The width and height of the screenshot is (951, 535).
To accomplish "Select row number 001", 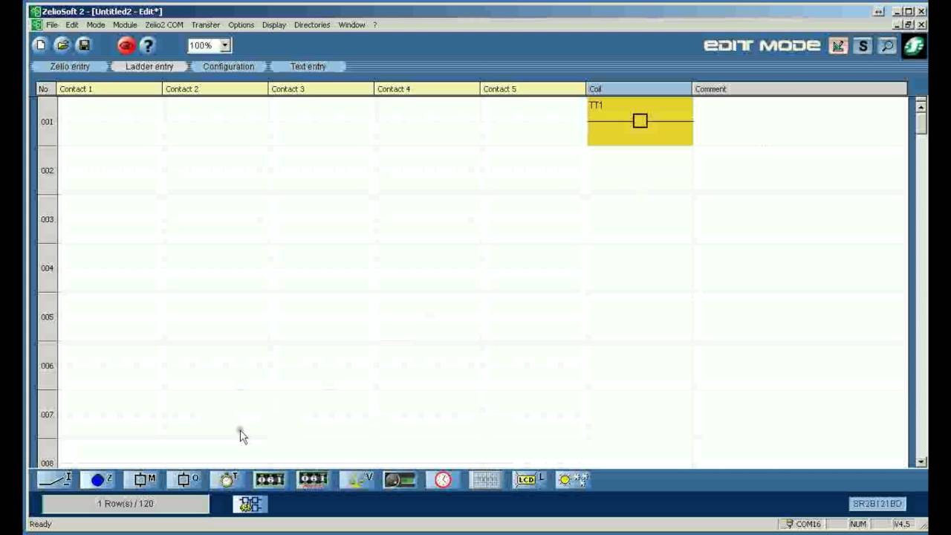I will click(x=48, y=122).
